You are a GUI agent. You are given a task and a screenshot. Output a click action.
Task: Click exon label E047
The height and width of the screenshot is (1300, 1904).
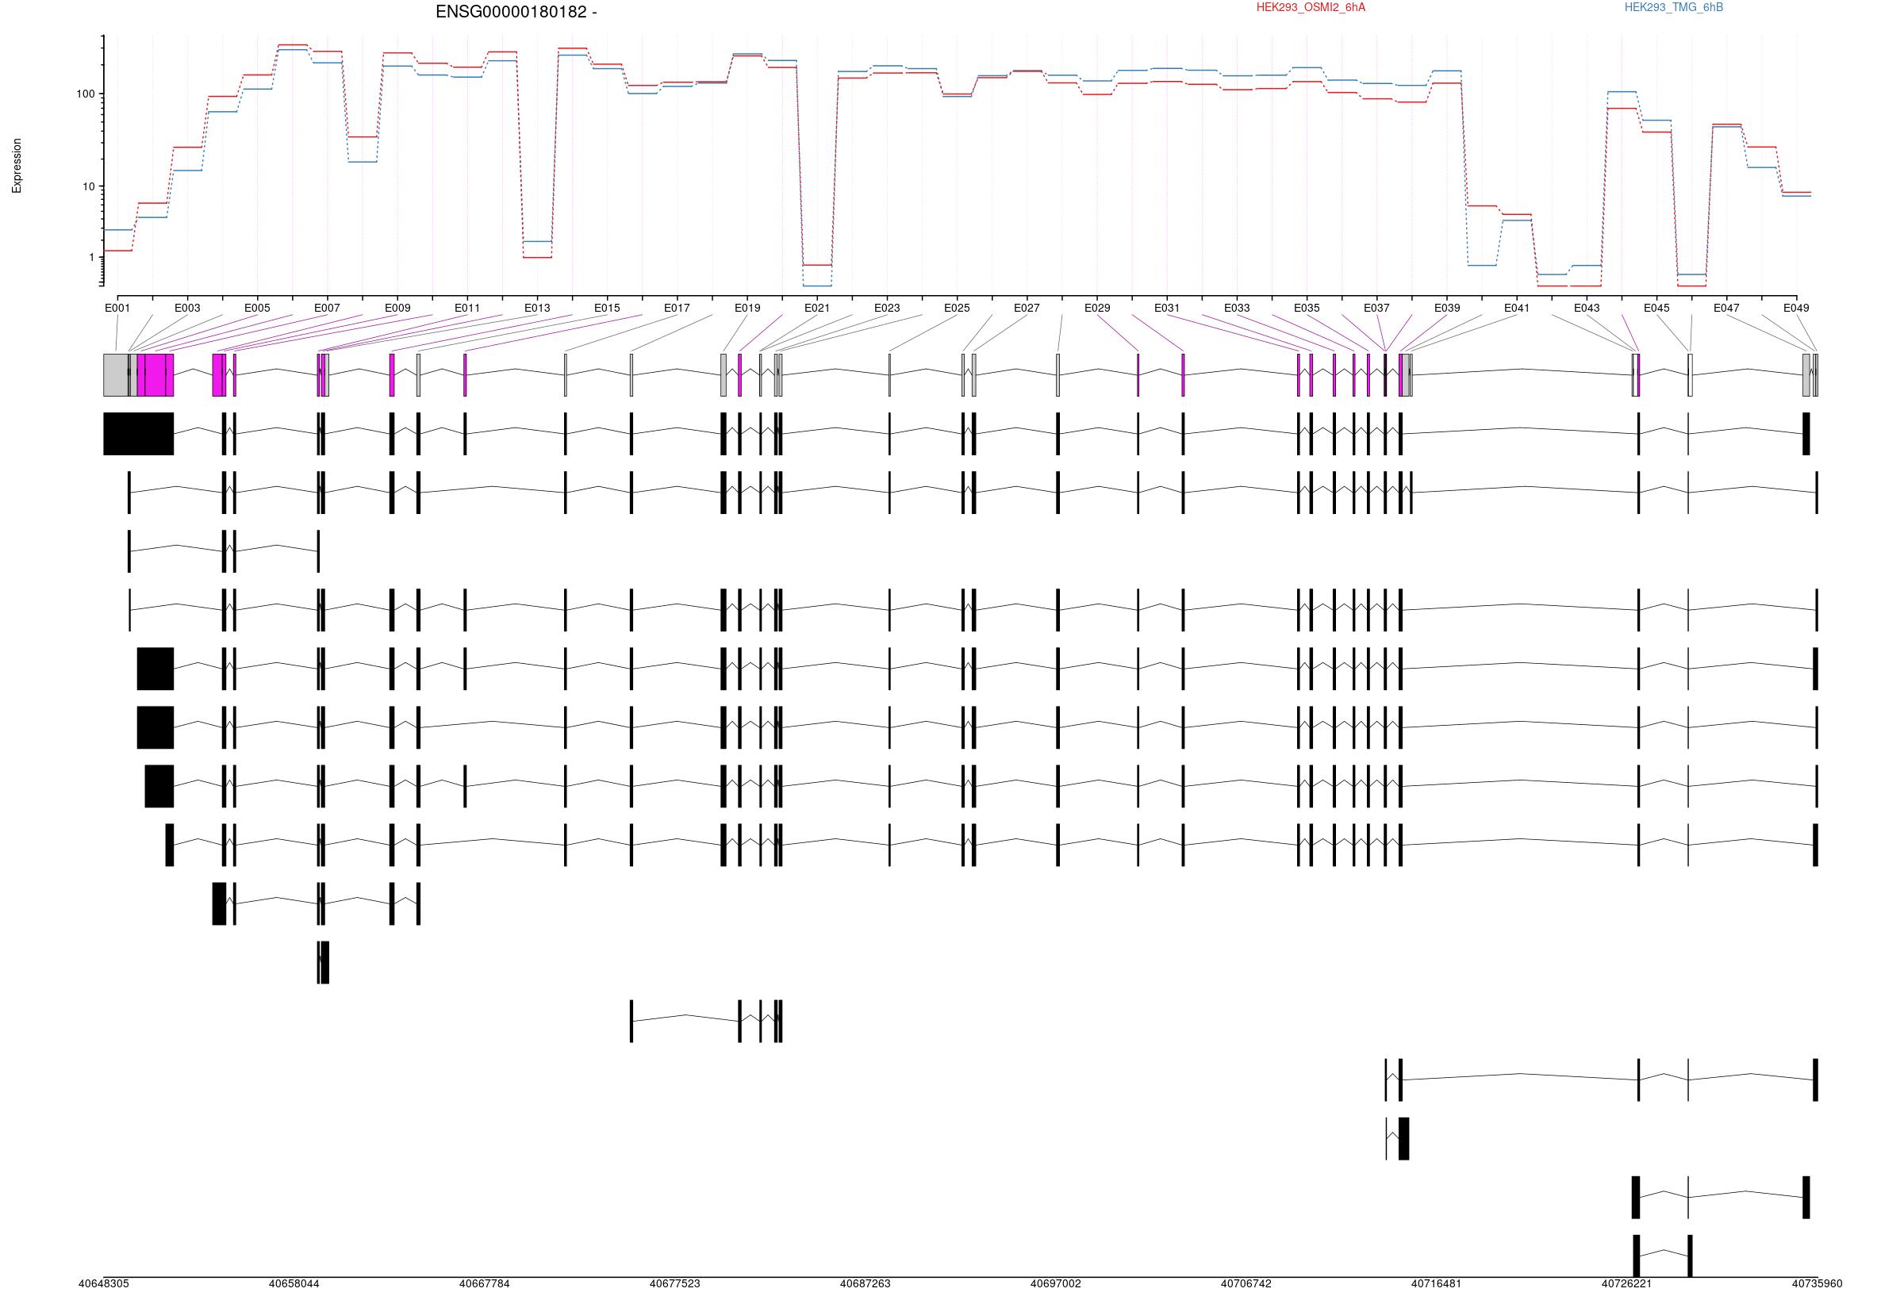(1726, 308)
